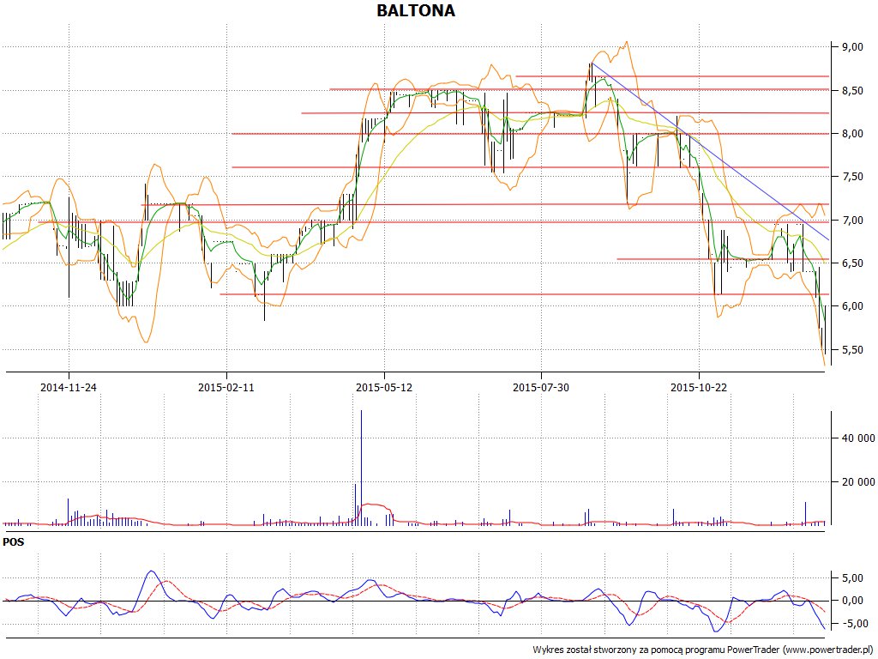The image size is (878, 659).
Task: Click the BALTONA chart title
Action: tap(416, 10)
